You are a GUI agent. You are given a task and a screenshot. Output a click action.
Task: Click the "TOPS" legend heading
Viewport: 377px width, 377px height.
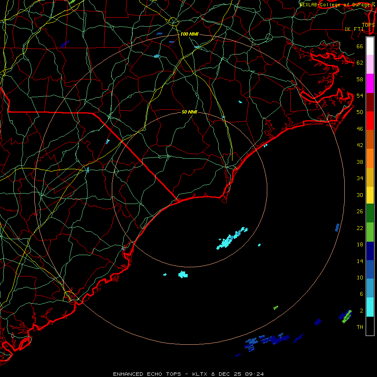(368, 25)
